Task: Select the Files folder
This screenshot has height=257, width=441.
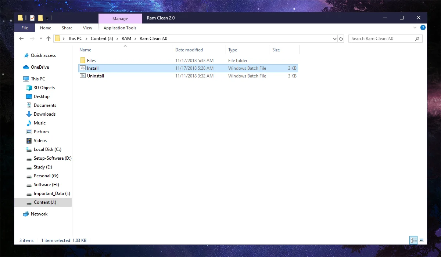Action: click(x=91, y=61)
